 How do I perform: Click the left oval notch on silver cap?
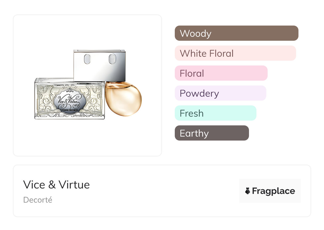click(87, 59)
